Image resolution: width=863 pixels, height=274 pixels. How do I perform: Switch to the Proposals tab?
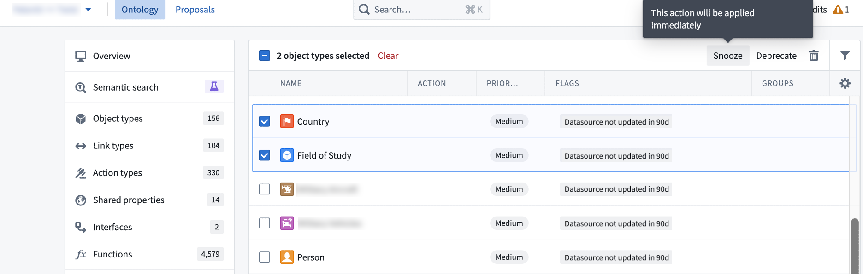tap(195, 10)
